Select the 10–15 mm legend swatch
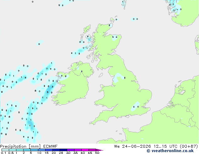 41,150
